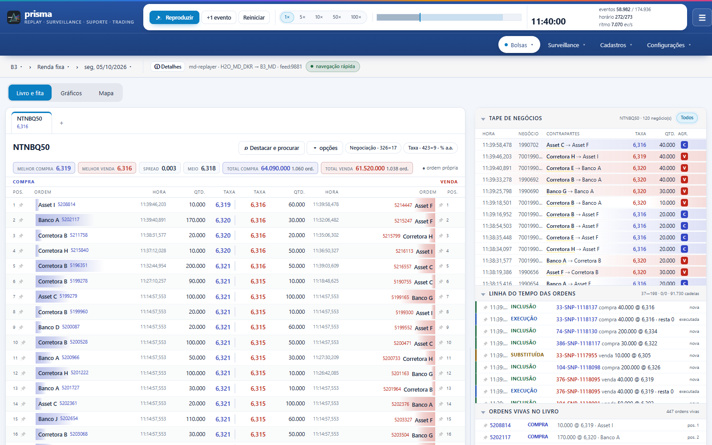This screenshot has width=712, height=445.
Task: Switch to the Gráficos tab
Action: pos(71,93)
